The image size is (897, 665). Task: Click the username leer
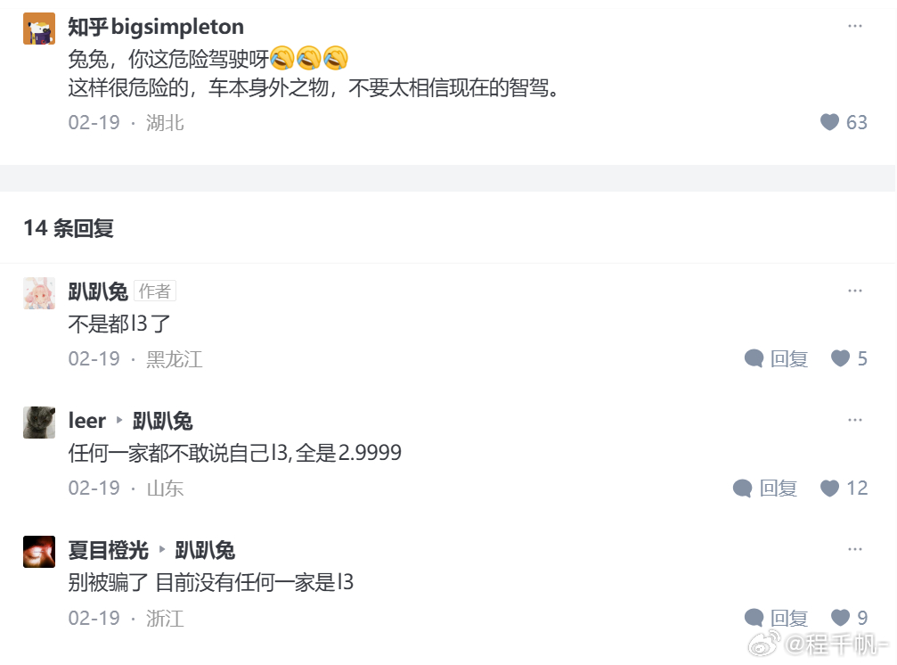87,420
